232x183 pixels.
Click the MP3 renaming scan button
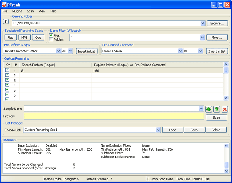pyautogui.click(x=24, y=38)
